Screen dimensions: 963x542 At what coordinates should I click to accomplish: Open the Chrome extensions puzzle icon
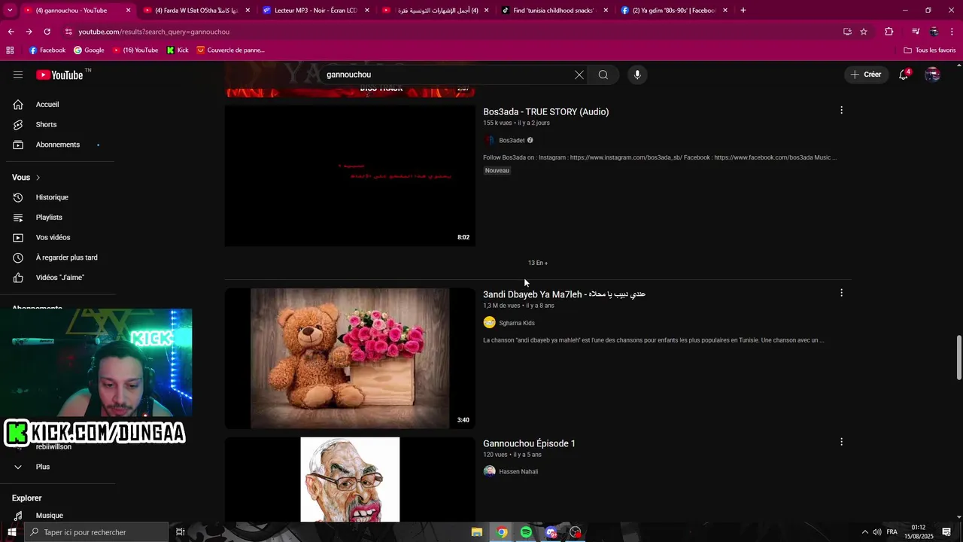point(889,32)
